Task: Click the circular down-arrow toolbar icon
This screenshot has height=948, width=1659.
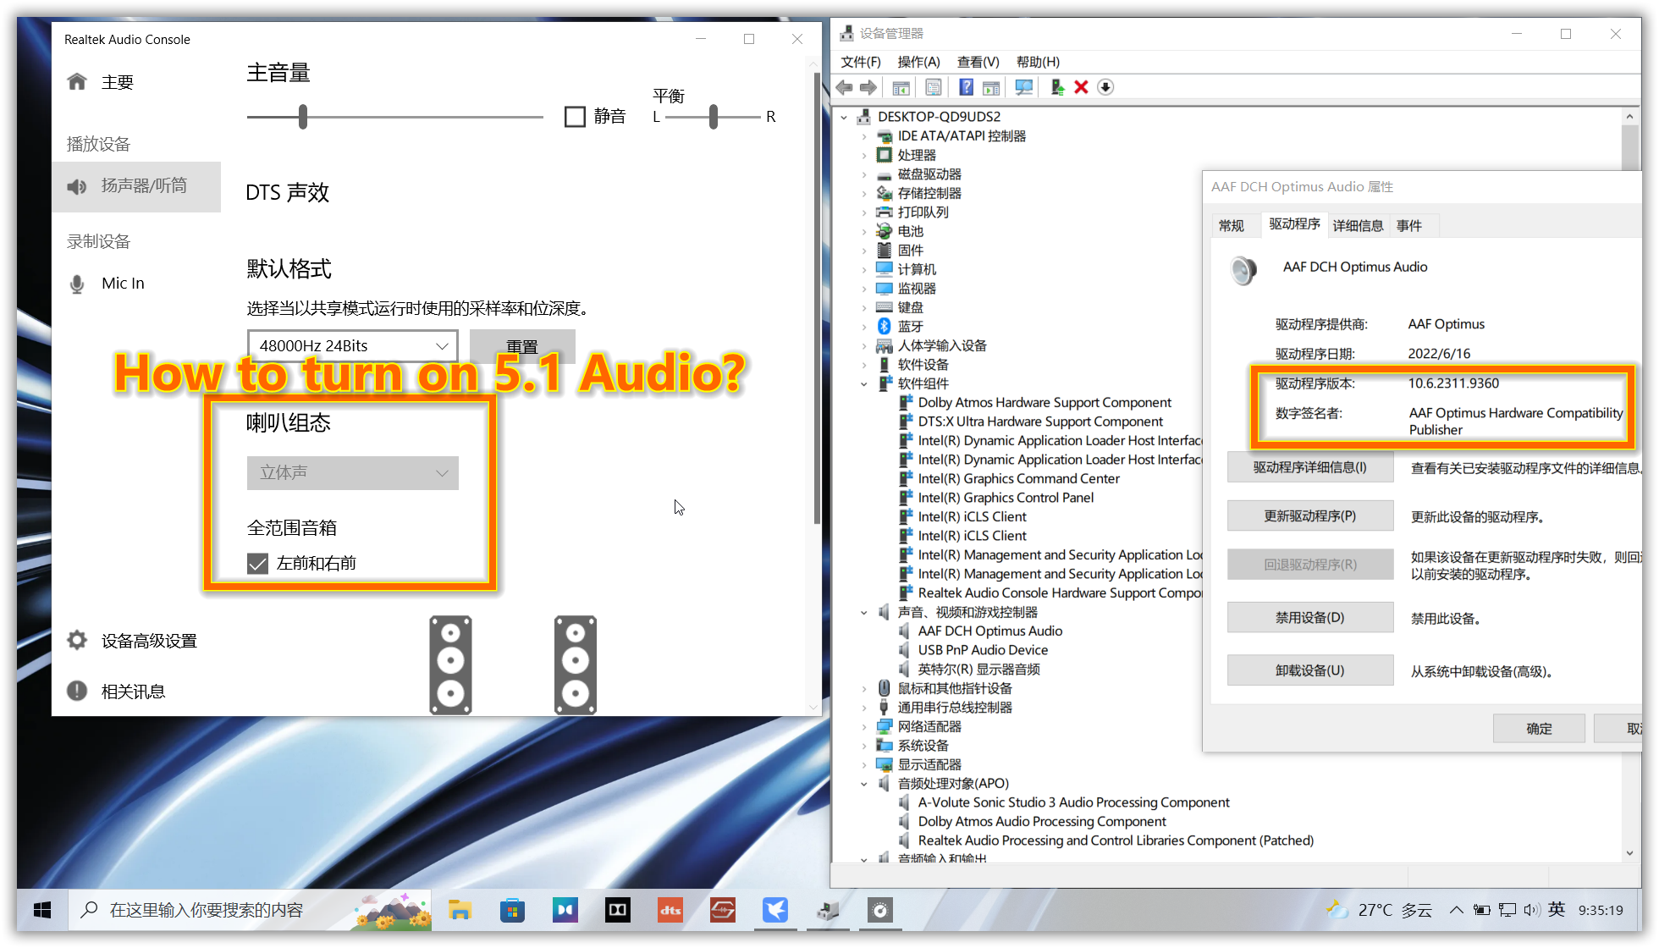Action: point(1105,87)
